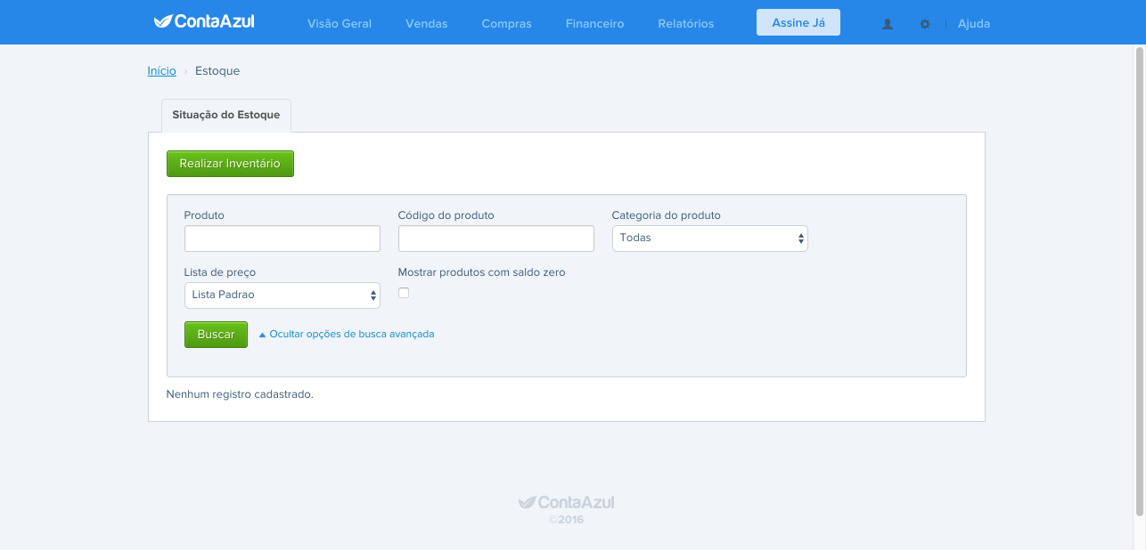1146x550 pixels.
Task: Focus the Produto text field
Action: pos(282,239)
